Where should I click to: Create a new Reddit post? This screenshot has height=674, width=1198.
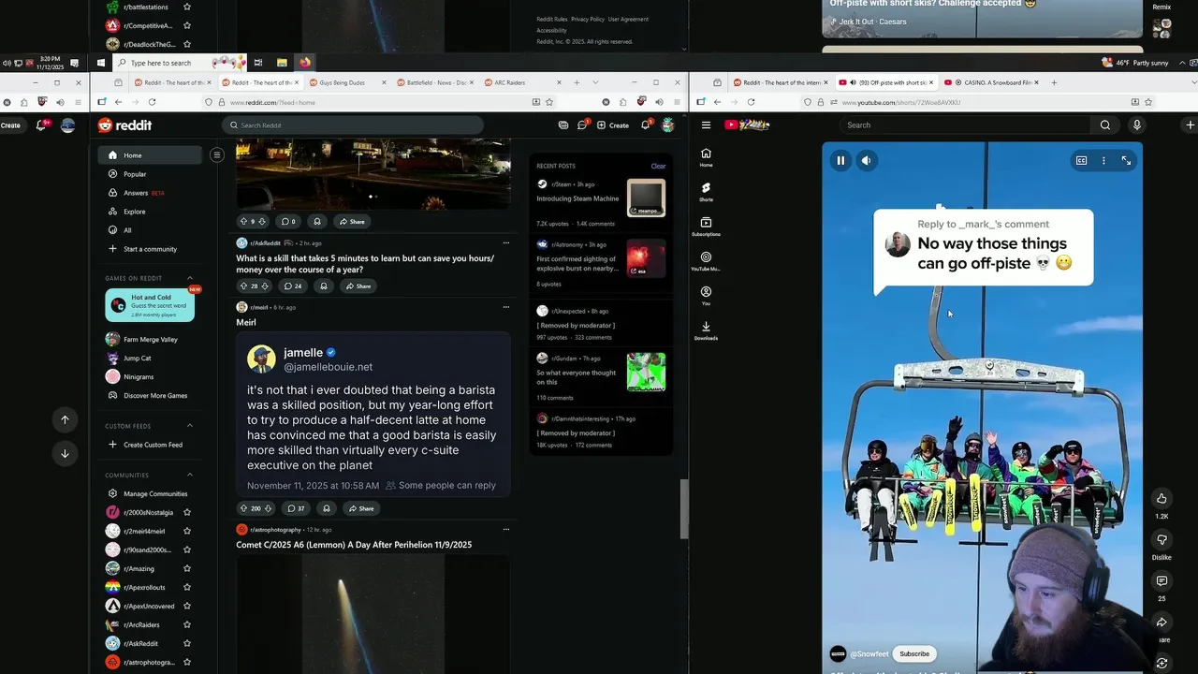(613, 125)
